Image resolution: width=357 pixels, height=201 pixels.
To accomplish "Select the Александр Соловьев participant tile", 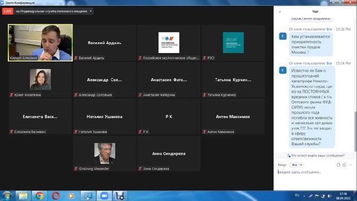I will [x=104, y=79].
